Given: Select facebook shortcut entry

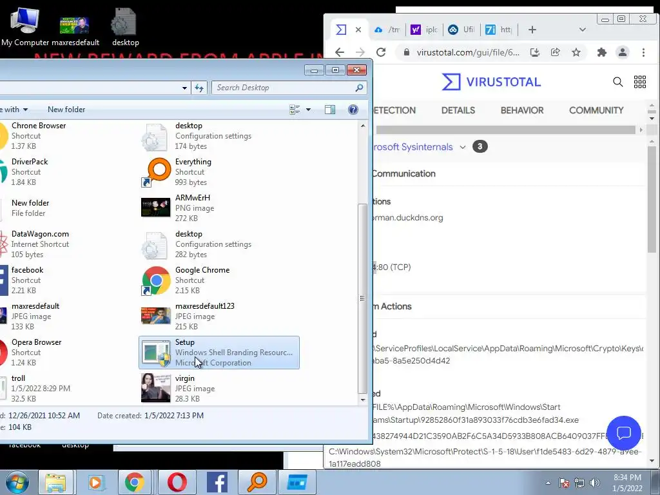Looking at the screenshot, I should click(27, 280).
